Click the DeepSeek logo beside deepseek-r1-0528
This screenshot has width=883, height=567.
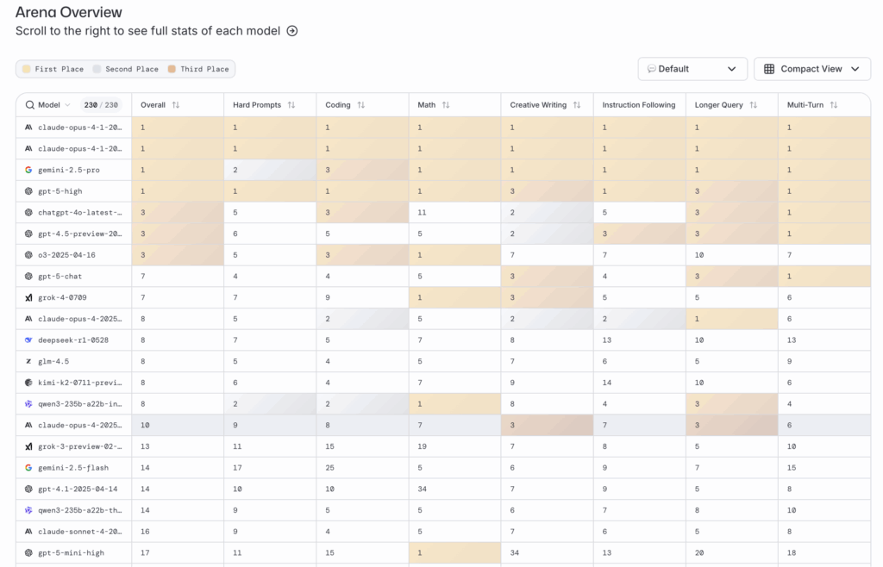28,340
